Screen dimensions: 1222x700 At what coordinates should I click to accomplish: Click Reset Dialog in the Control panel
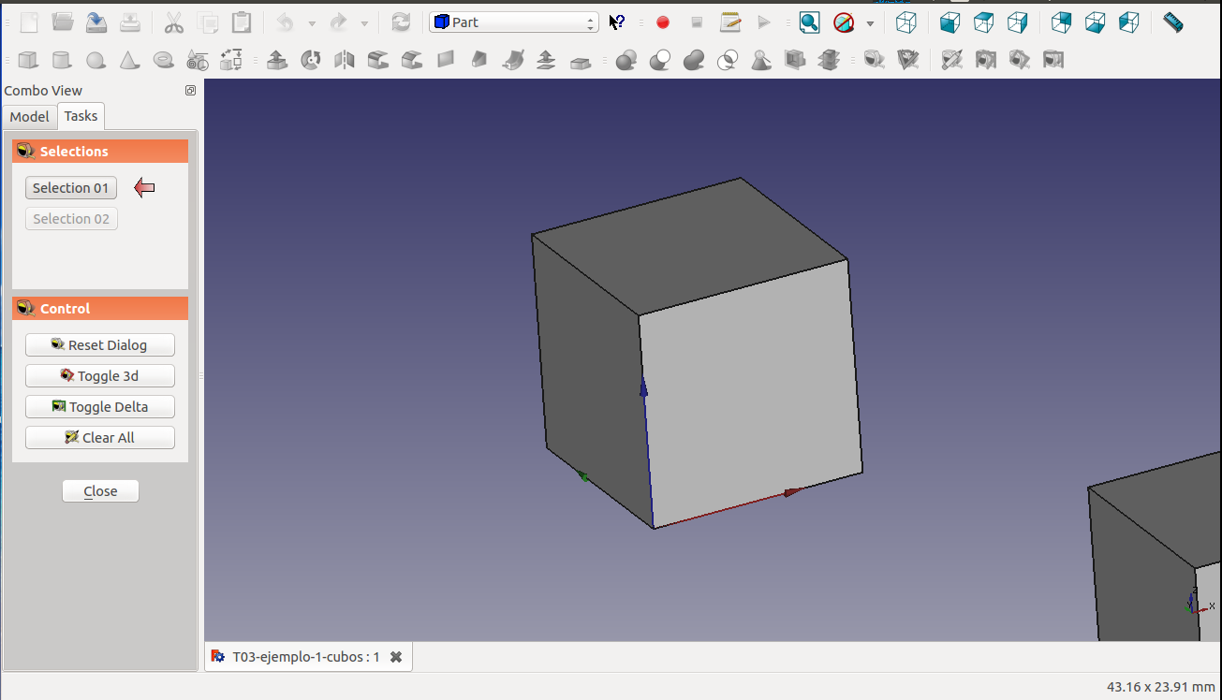100,345
